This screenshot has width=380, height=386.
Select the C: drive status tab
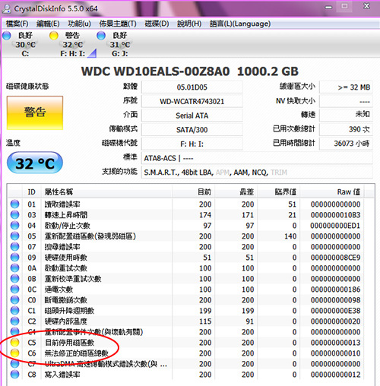pyautogui.click(x=20, y=44)
